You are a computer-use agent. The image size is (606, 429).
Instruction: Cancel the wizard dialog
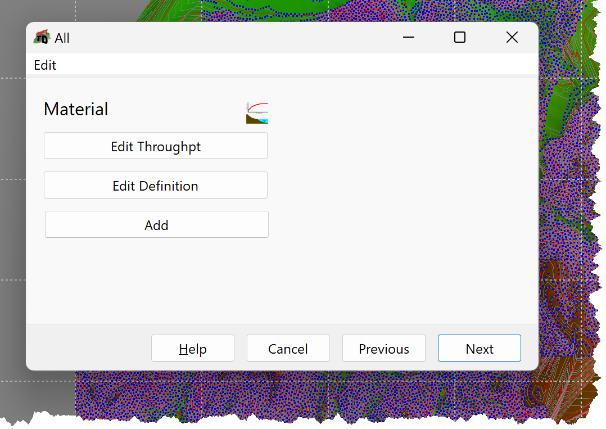pyautogui.click(x=288, y=348)
